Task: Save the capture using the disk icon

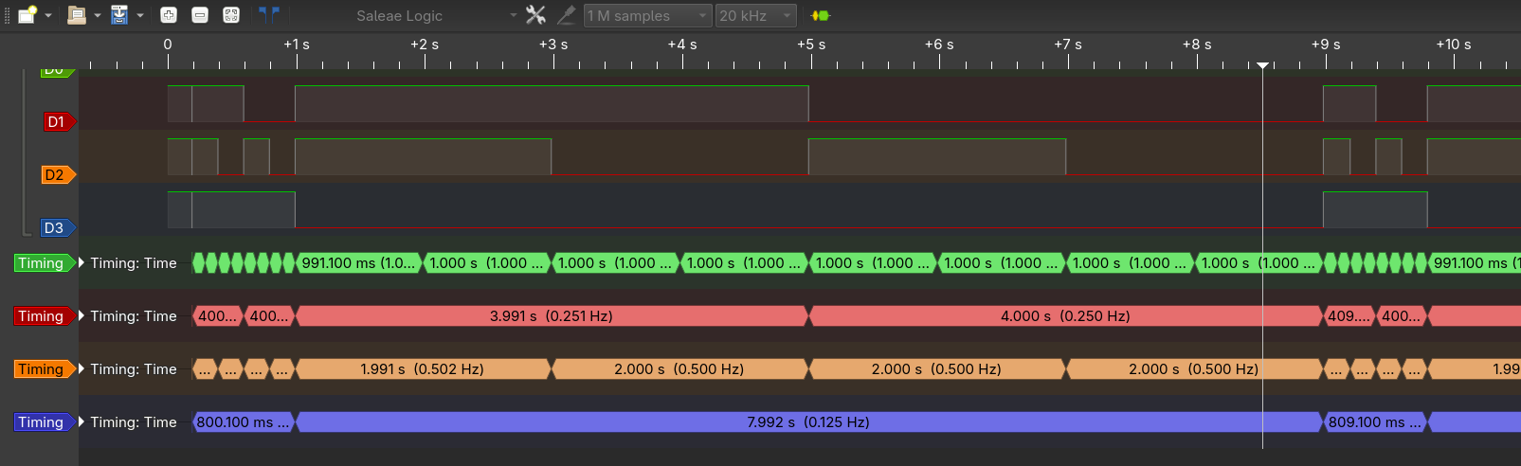Action: (119, 15)
